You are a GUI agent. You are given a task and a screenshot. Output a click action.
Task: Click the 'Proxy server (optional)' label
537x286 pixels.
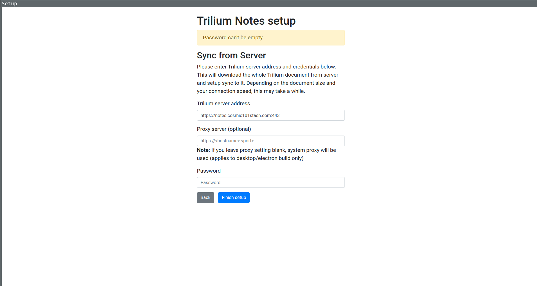point(224,129)
